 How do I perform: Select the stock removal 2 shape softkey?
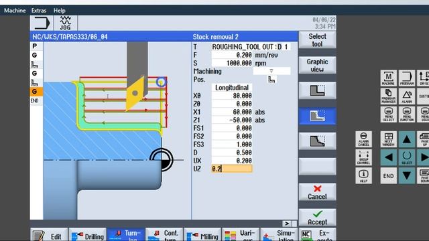click(x=317, y=116)
